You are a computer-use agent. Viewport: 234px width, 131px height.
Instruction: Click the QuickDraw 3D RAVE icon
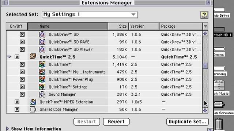click(42, 42)
